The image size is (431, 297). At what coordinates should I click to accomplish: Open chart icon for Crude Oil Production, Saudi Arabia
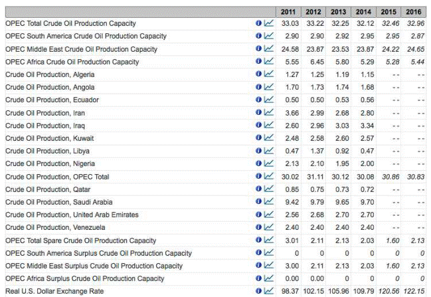click(269, 201)
